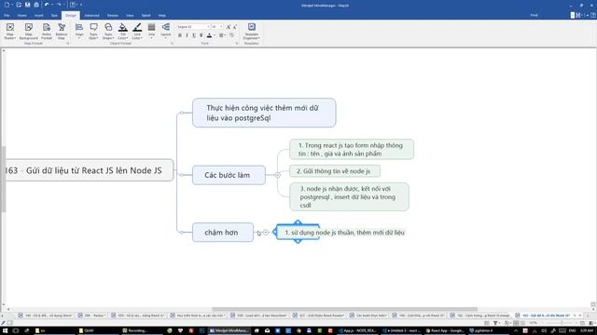This screenshot has width=597, height=335.
Task: Switch to the Insert ribbon tab
Action: pos(39,16)
